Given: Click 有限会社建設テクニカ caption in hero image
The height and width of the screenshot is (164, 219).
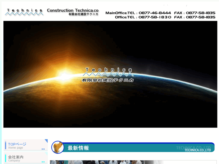Looking at the screenshot, I should 108,80.
